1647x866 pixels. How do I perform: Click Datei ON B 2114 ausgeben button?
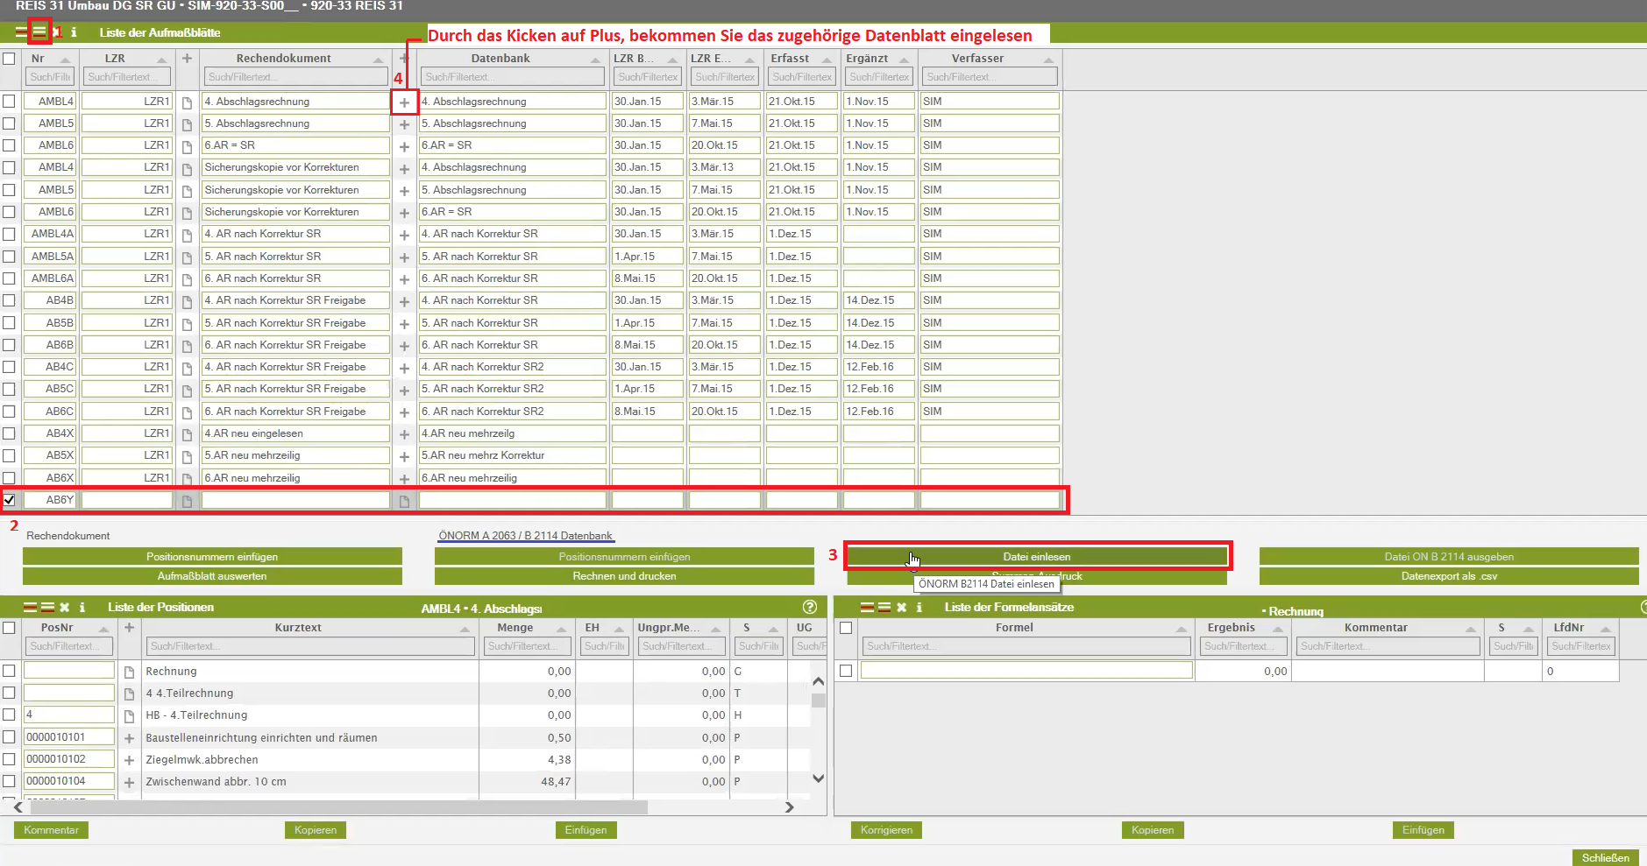(1449, 556)
